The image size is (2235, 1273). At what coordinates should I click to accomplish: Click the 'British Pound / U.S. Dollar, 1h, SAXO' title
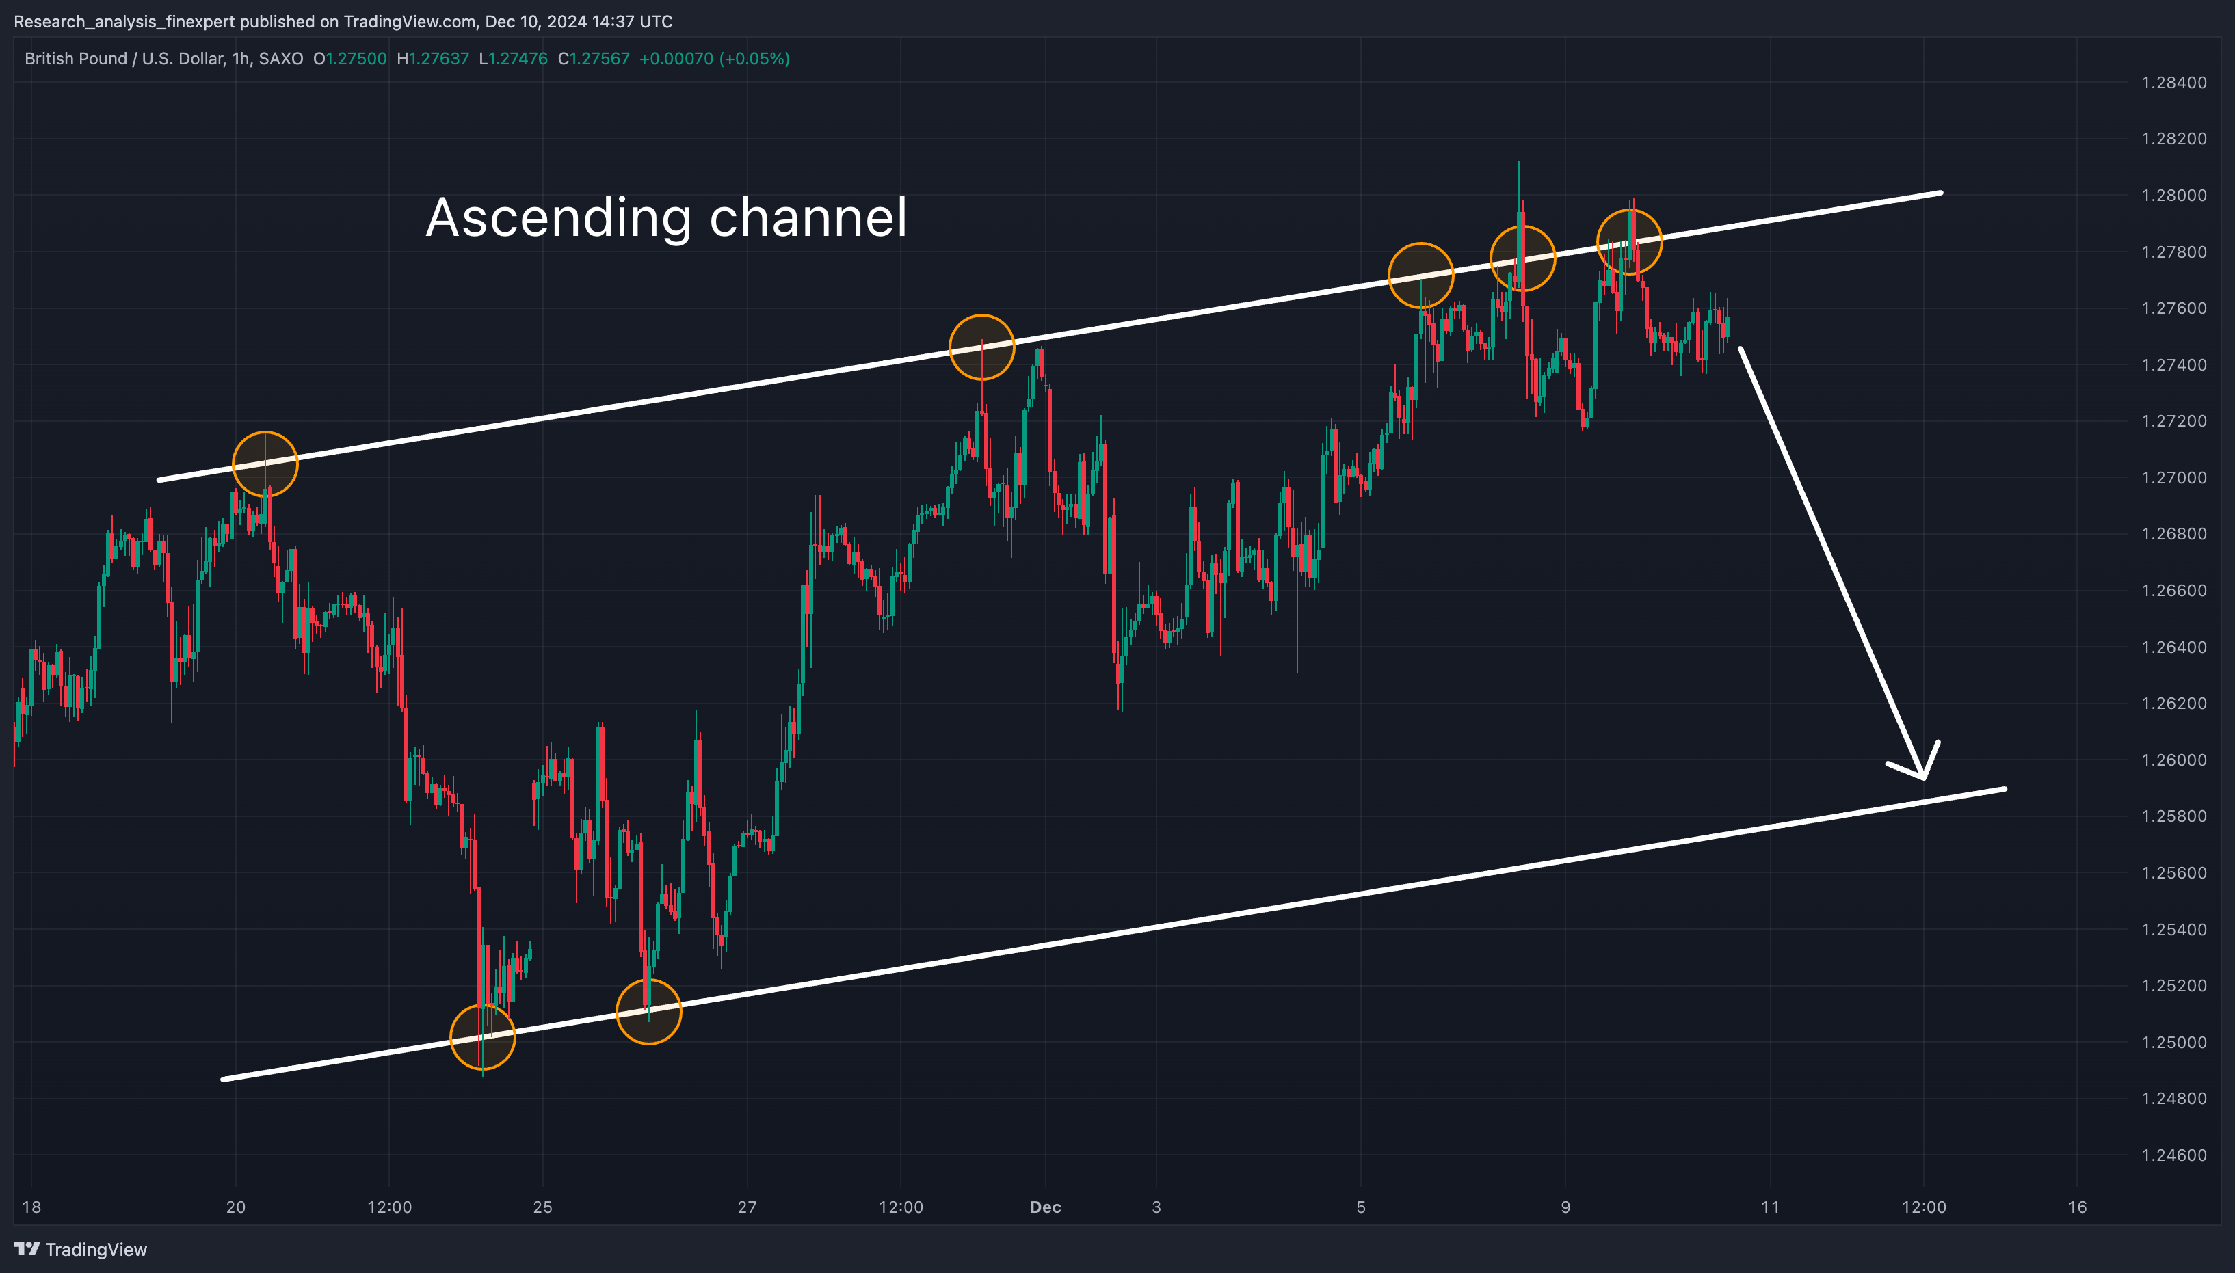pos(163,59)
